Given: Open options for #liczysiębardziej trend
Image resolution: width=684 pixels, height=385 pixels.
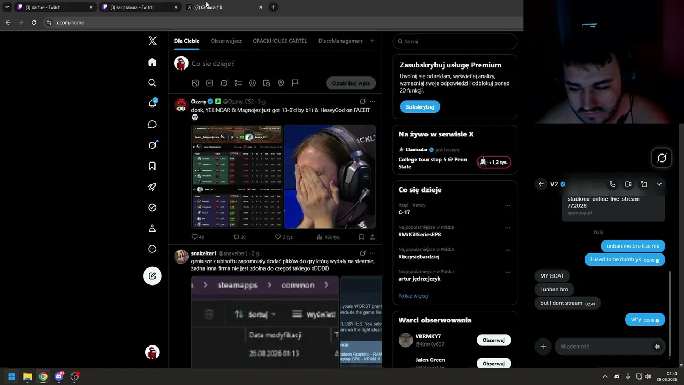Looking at the screenshot, I should (508, 250).
